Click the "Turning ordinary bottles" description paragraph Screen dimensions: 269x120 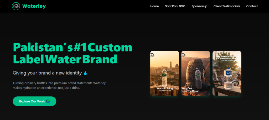pos(59,85)
